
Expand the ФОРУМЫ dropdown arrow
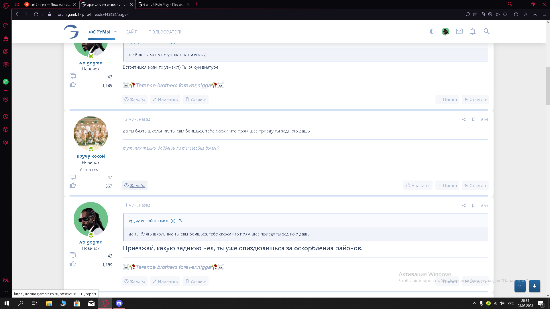point(115,32)
